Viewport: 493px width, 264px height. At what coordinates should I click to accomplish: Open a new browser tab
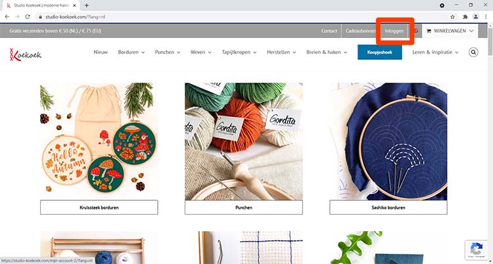(x=87, y=5)
